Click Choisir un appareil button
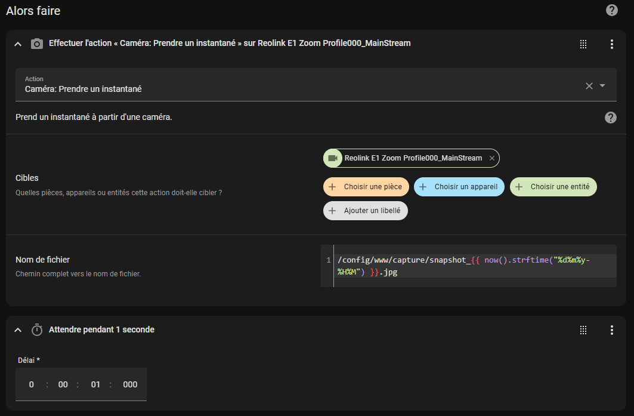Screen dimensions: 634x416 [x=459, y=187]
